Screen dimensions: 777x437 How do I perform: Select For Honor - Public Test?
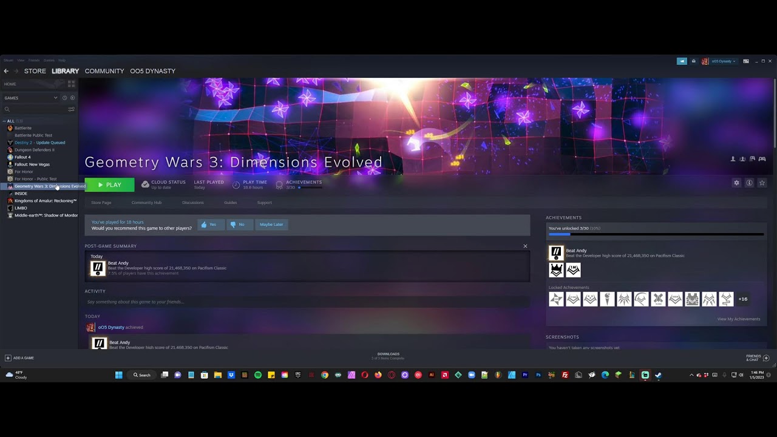coord(35,179)
